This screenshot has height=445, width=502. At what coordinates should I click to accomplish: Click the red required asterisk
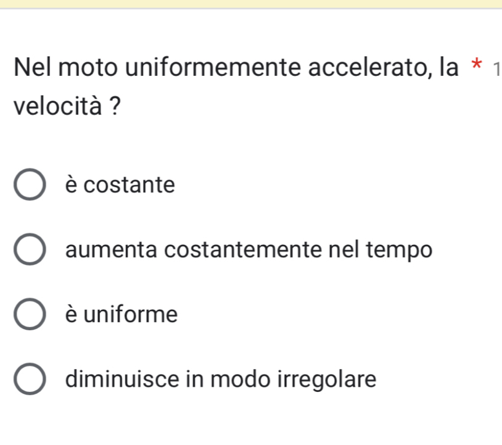475,67
